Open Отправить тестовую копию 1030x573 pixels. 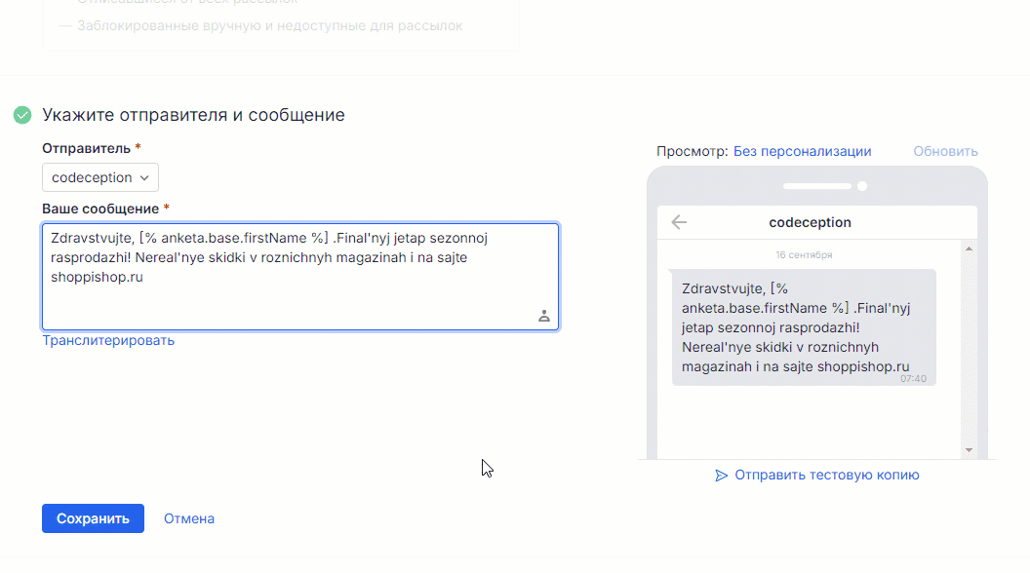coord(826,475)
